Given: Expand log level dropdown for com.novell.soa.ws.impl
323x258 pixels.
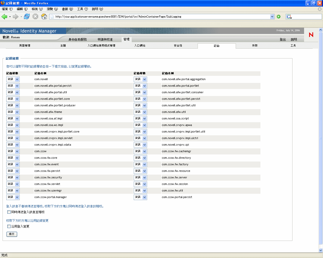Looking at the screenshot, I should (x=13, y=125).
